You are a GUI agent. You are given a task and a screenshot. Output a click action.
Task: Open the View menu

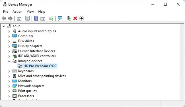pyautogui.click(x=30, y=12)
